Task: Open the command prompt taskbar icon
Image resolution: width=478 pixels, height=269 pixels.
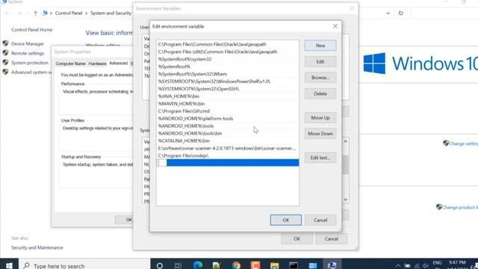Action: [x=294, y=265]
